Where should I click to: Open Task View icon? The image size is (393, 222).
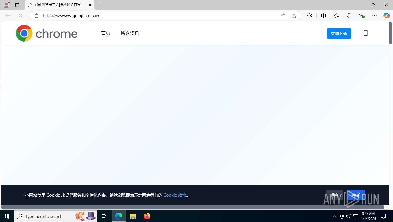click(x=104, y=216)
